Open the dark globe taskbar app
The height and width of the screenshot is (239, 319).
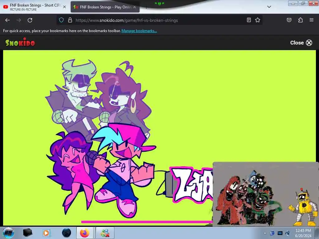click(x=67, y=233)
